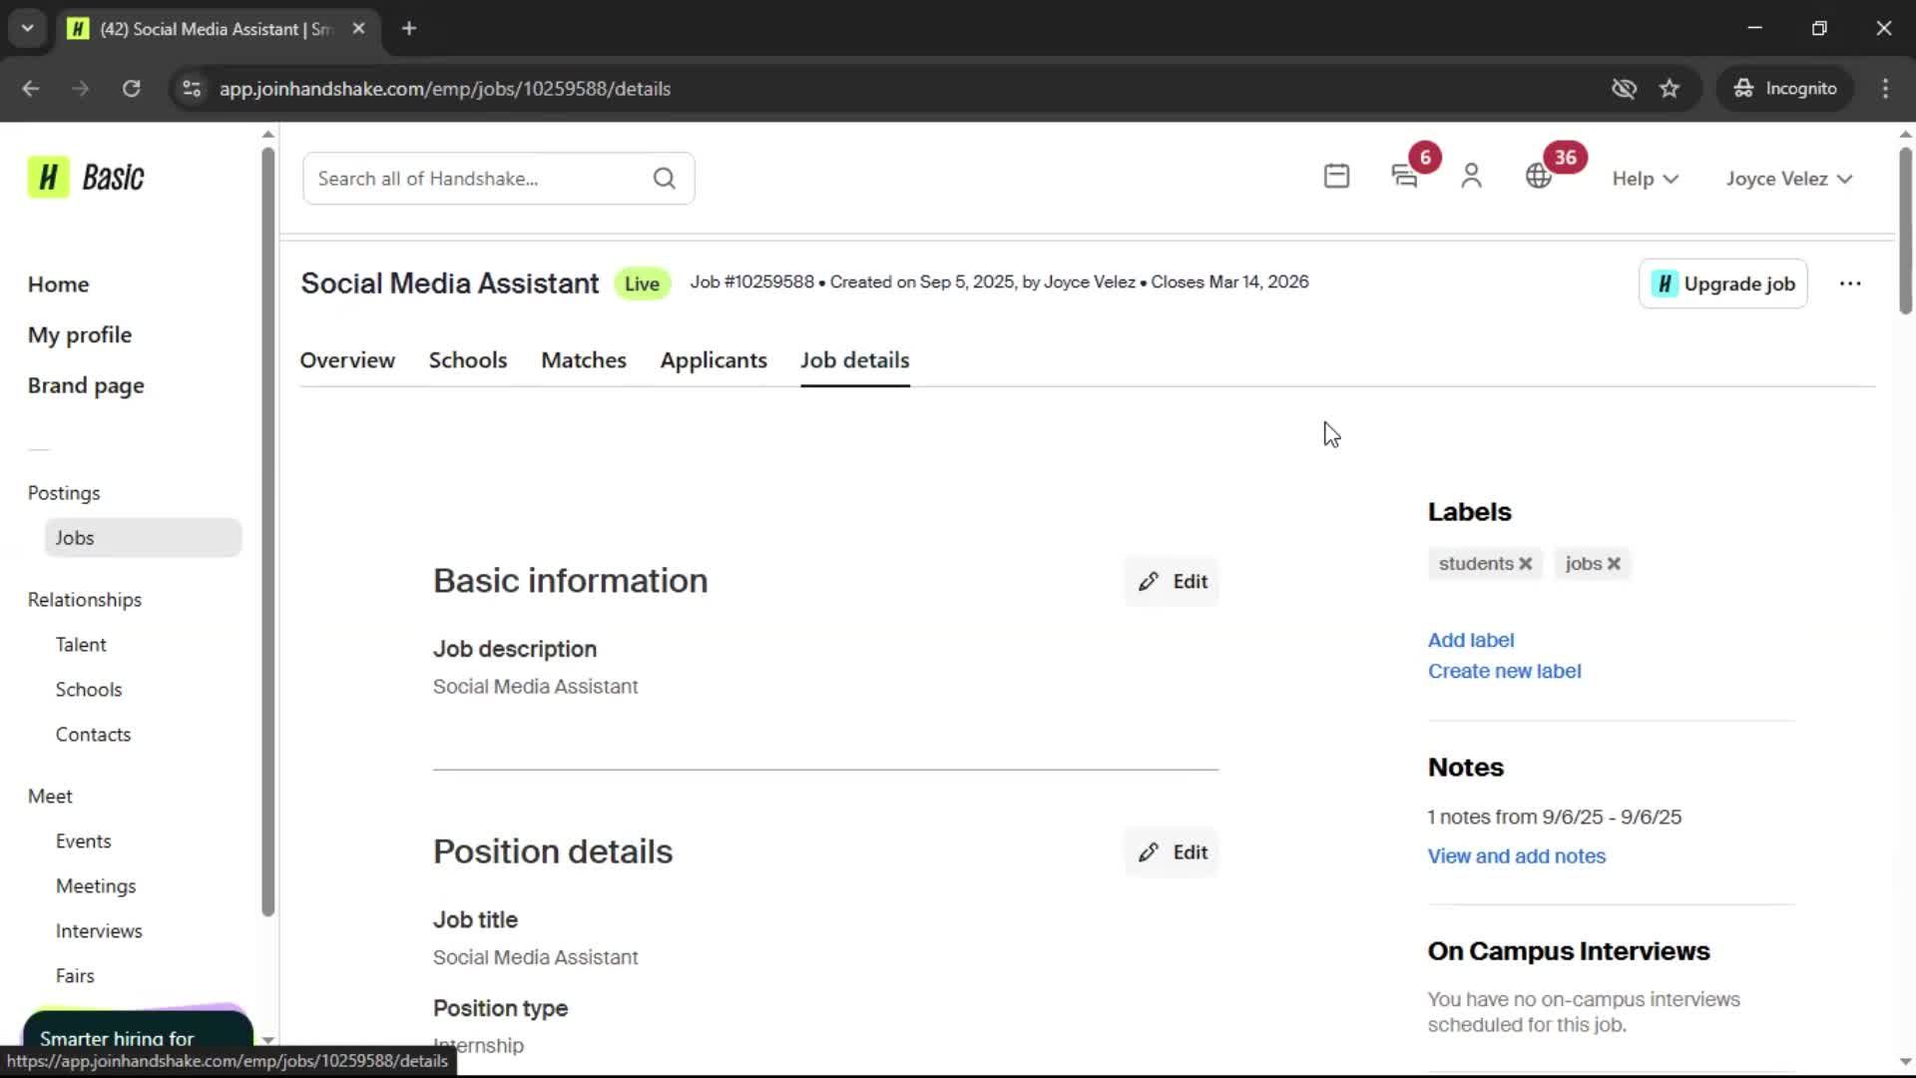Click Create new label link

[1504, 671]
